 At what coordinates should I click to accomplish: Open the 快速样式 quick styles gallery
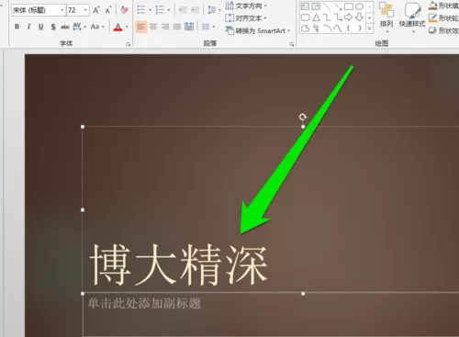tap(412, 17)
